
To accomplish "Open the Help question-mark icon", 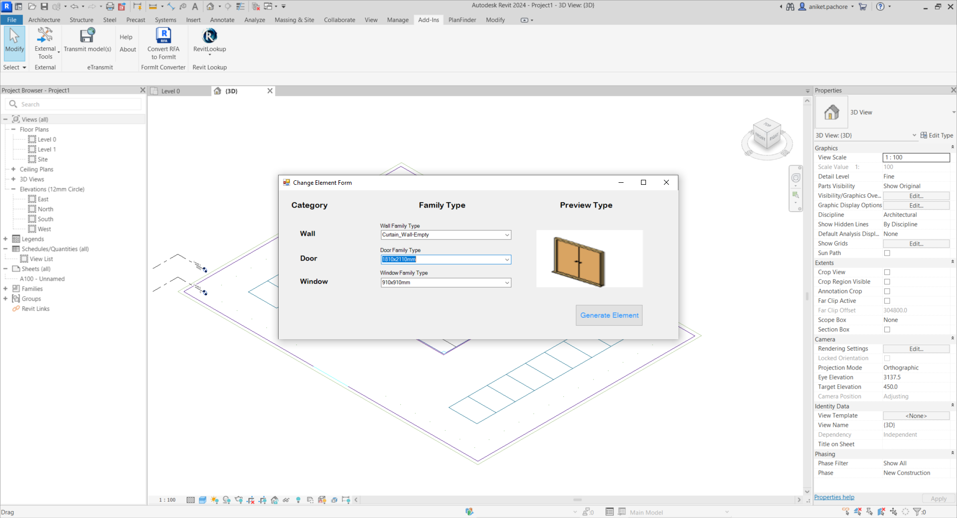I will point(880,6).
